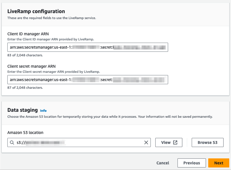The image size is (231, 170).
Task: Proceed by clicking Next
Action: pos(219,163)
